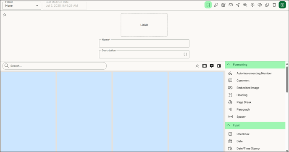This screenshot has width=289, height=152.
Task: Open the Folder dropdown
Action: tap(21, 6)
